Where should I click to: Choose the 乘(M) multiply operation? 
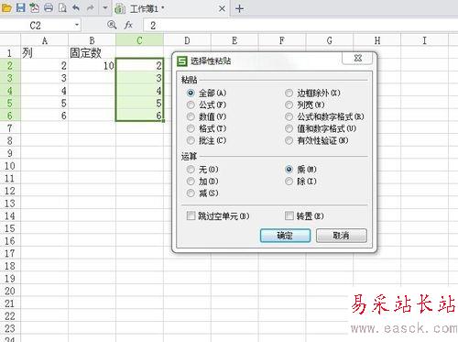300,170
